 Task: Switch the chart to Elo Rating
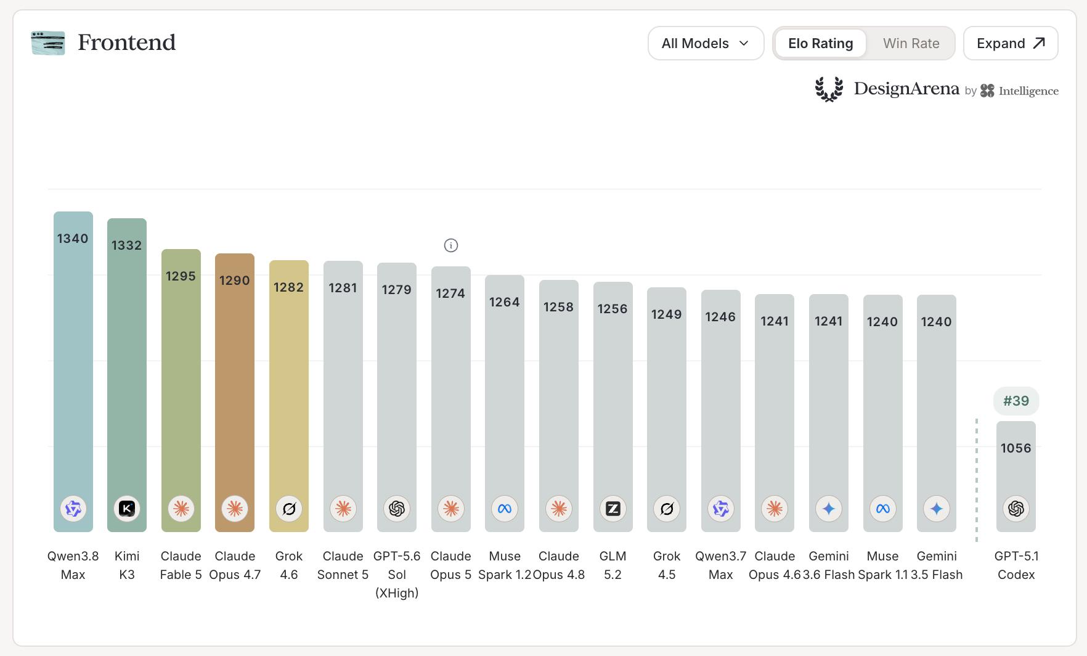821,43
